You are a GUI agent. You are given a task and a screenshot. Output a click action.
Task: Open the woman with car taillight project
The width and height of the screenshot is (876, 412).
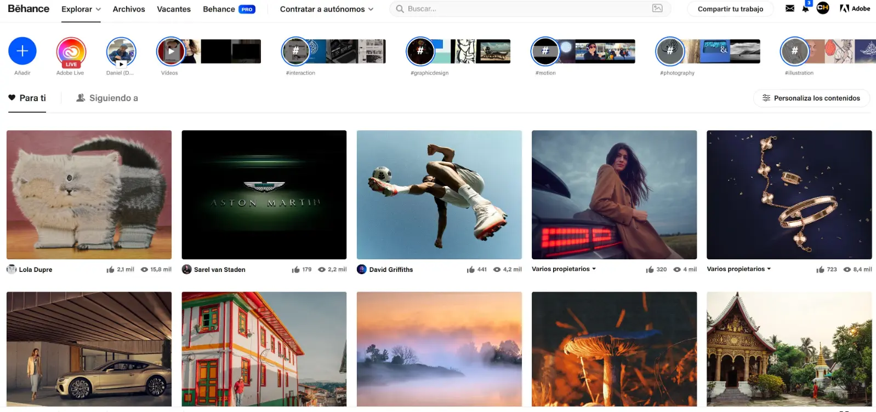pos(614,195)
